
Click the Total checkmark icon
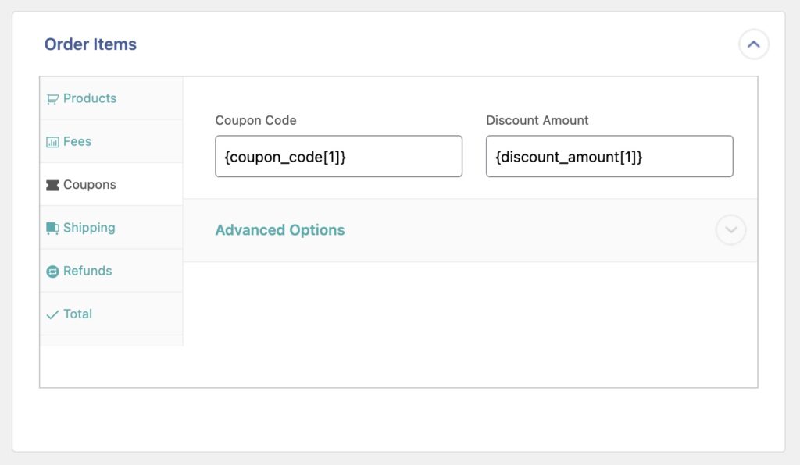click(x=52, y=314)
